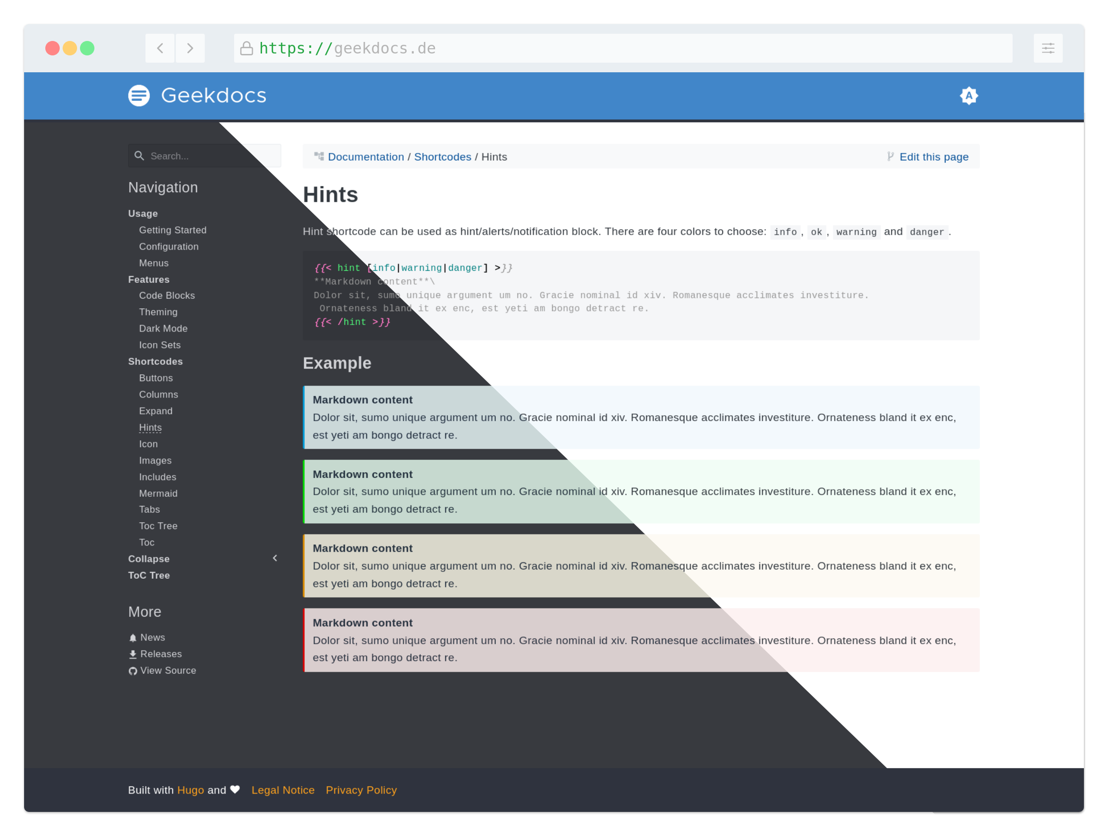This screenshot has width=1108, height=836.
Task: Expand the ToC Tree navigation item
Action: (148, 575)
